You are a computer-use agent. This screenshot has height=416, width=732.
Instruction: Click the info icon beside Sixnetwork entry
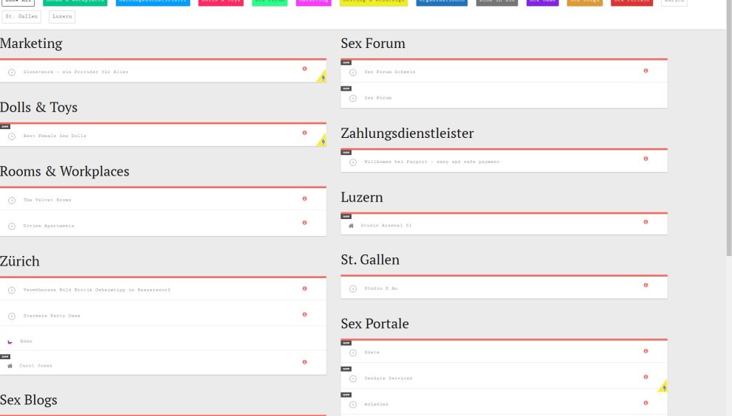point(304,69)
